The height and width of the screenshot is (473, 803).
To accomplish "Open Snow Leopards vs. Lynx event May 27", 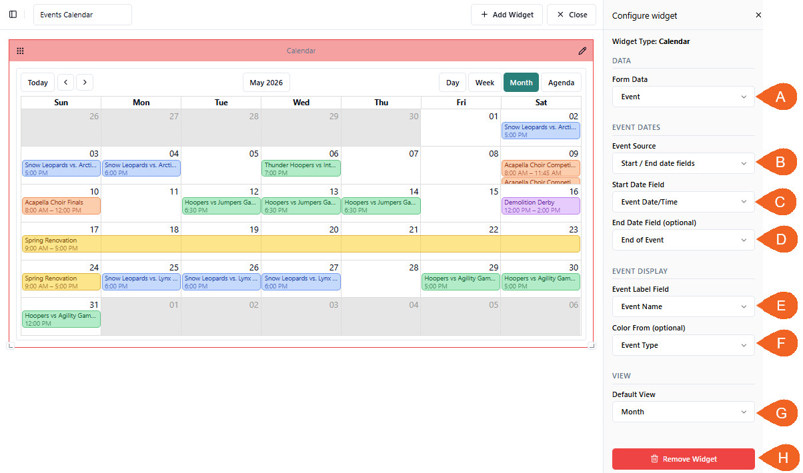I will click(x=301, y=282).
